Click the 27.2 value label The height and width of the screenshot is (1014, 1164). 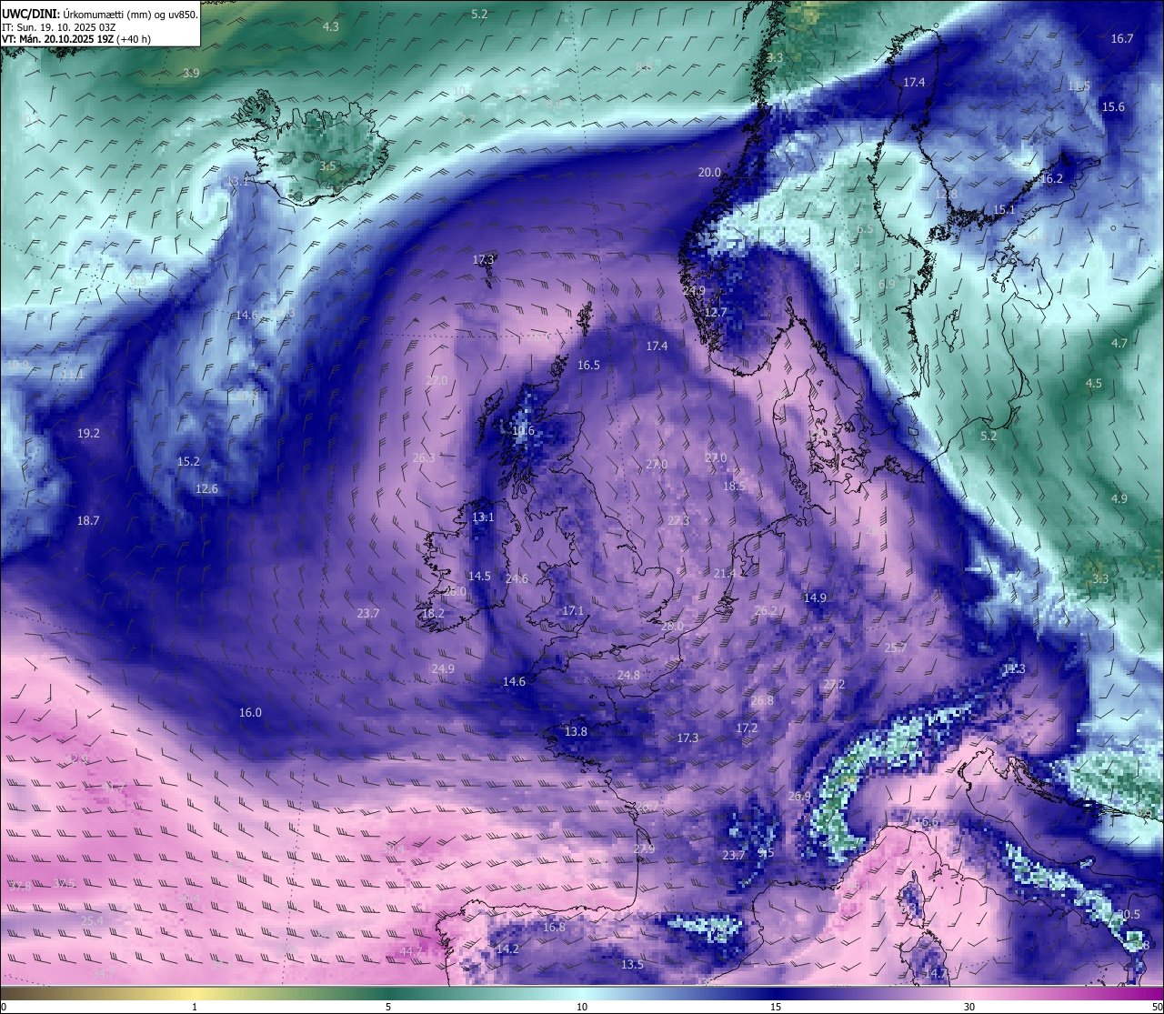click(x=834, y=685)
